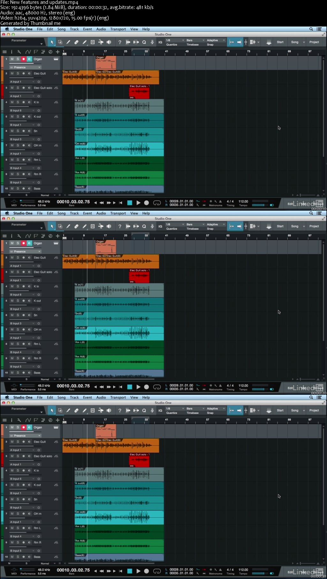Viewport: 327px width, 579px height.
Task: Click Return to Zero in 00:00:20 frame transport
Action: [x=120, y=387]
